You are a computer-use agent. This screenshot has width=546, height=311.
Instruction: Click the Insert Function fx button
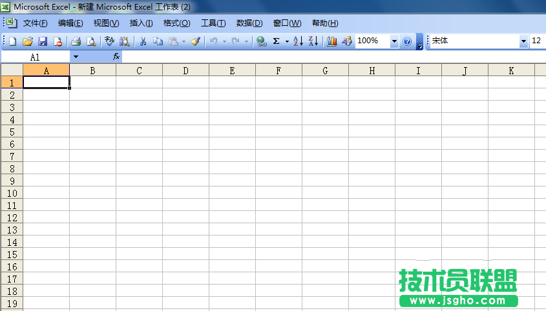pyautogui.click(x=116, y=56)
